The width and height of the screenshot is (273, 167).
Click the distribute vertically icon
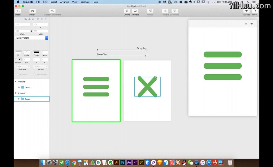(20, 19)
